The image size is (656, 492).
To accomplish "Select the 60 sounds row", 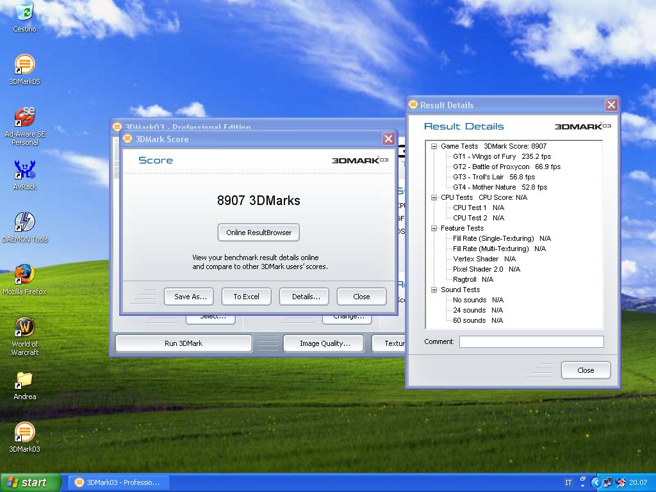I will pos(478,320).
